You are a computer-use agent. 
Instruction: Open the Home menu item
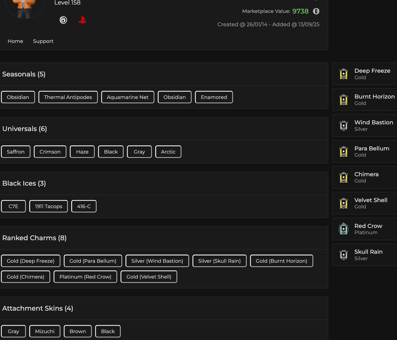coord(15,41)
